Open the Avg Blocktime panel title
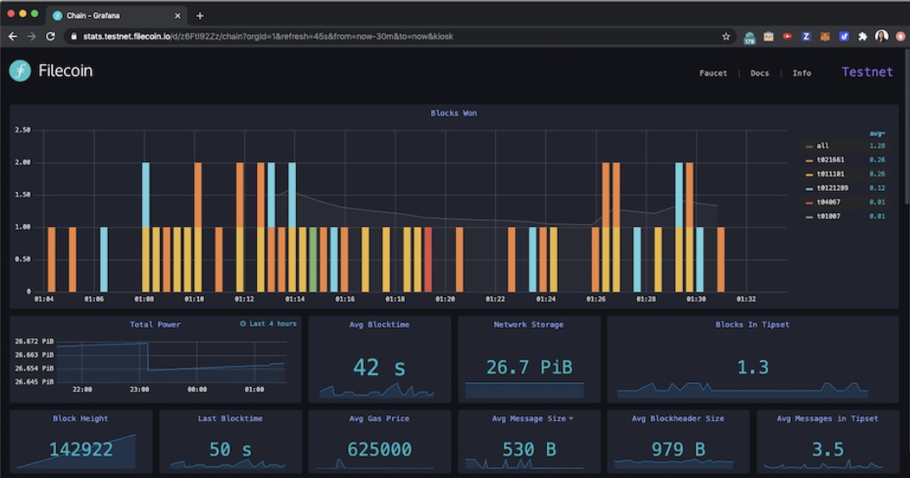This screenshot has width=910, height=478. [379, 324]
